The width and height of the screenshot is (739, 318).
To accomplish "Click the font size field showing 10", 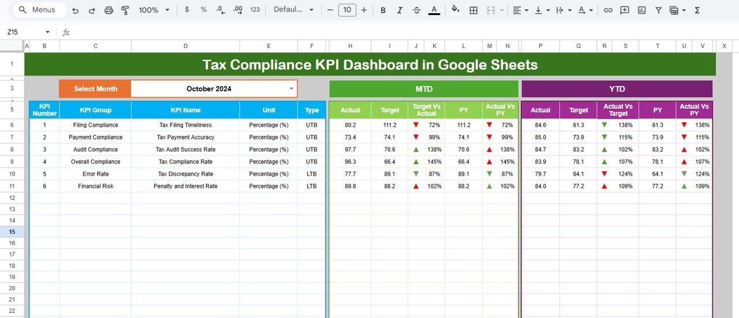I will (x=347, y=10).
